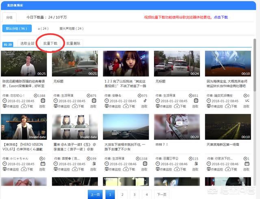This screenshot has height=199, width=260.
Task: Open the 00:10 海绵宝宝 video thumbnail
Action: point(228,63)
